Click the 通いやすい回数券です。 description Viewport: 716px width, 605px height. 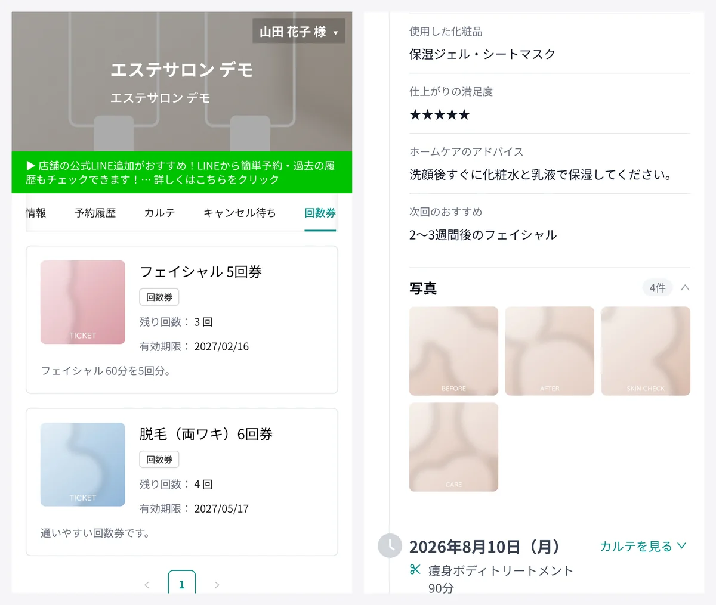[x=95, y=533]
